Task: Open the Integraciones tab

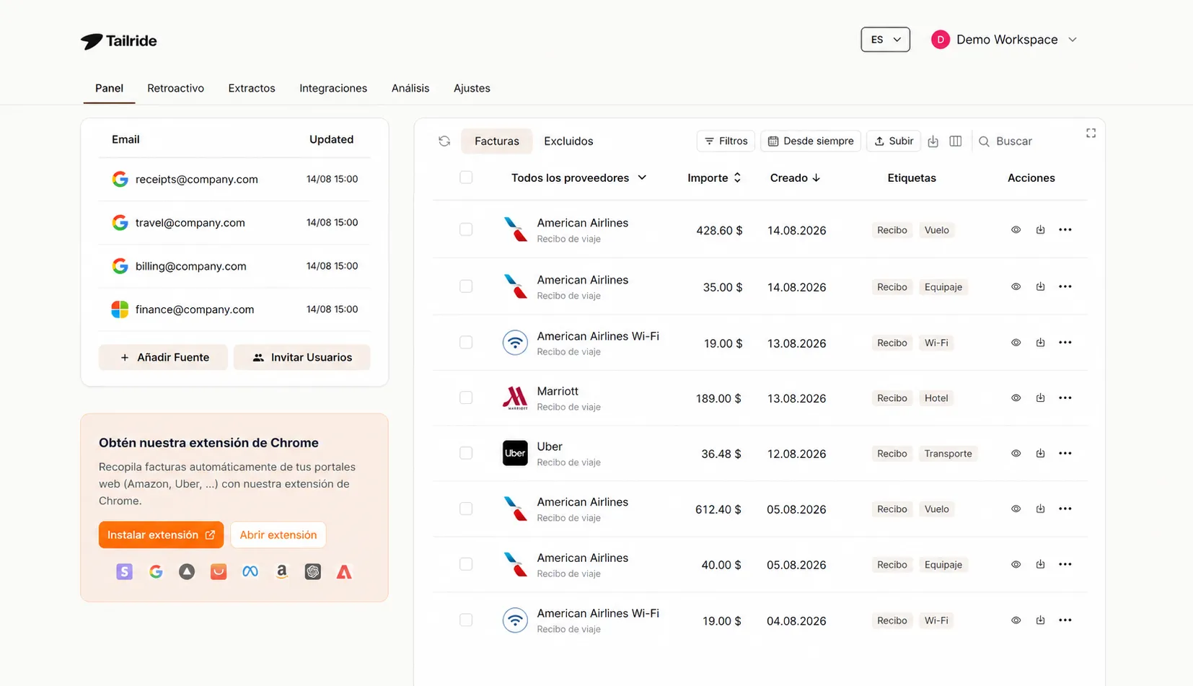Action: [x=333, y=88]
